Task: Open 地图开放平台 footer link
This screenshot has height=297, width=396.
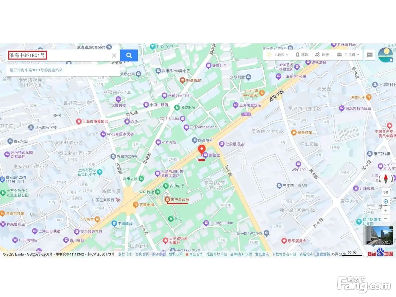Action: pyautogui.click(x=217, y=254)
